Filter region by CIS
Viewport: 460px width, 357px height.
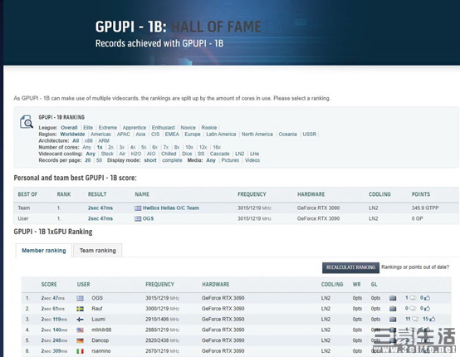point(155,134)
